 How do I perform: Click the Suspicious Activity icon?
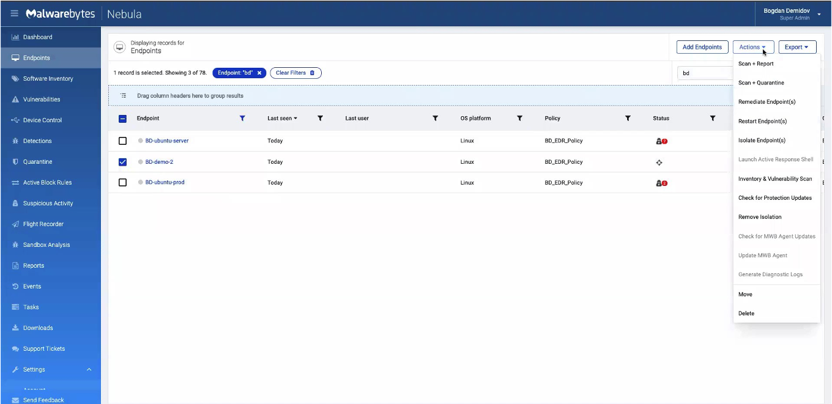tap(16, 204)
